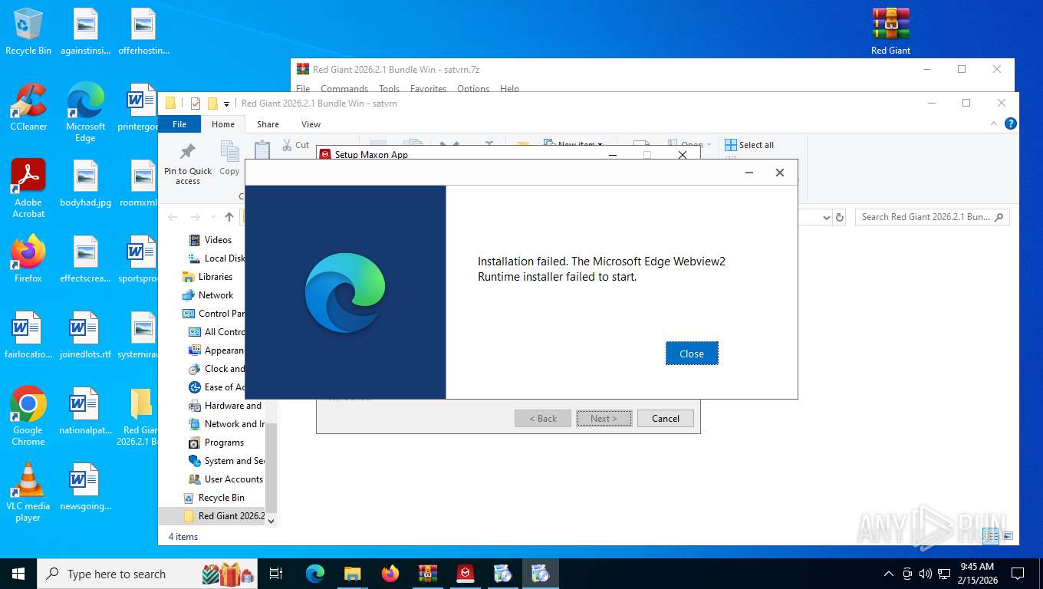Viewport: 1043px width, 589px height.
Task: Open Red Giant archive desktop icon
Action: click(x=890, y=31)
